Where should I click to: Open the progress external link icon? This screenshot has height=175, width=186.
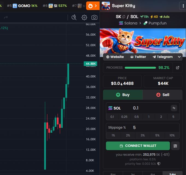tap(178, 68)
